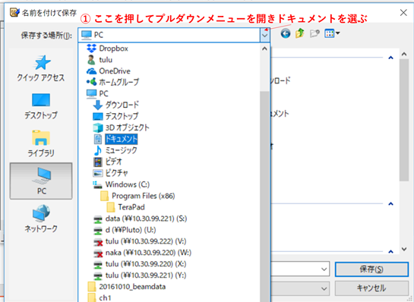The height and width of the screenshot is (302, 414).
Task: Choose OneDrive in the location list
Action: 109,71
